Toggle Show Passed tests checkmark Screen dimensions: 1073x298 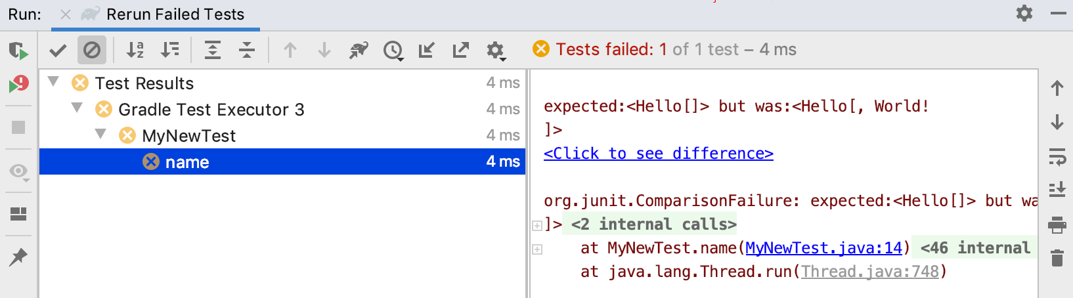(58, 50)
